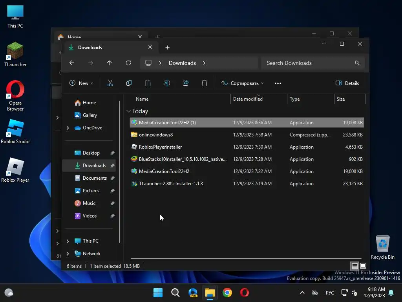Go up one folder level arrow
Viewport: 402px width, 302px height.
pos(110,63)
